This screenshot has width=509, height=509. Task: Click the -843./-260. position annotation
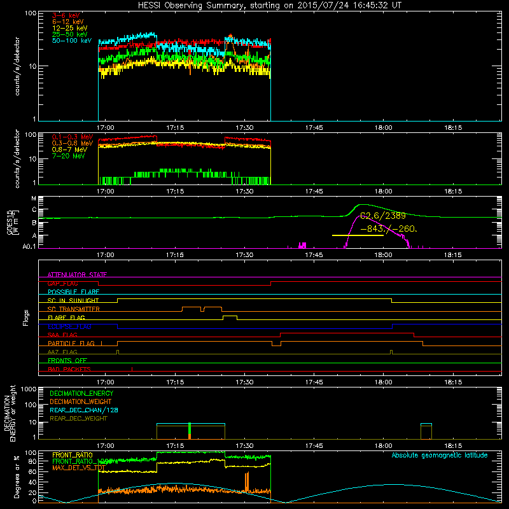(x=389, y=229)
